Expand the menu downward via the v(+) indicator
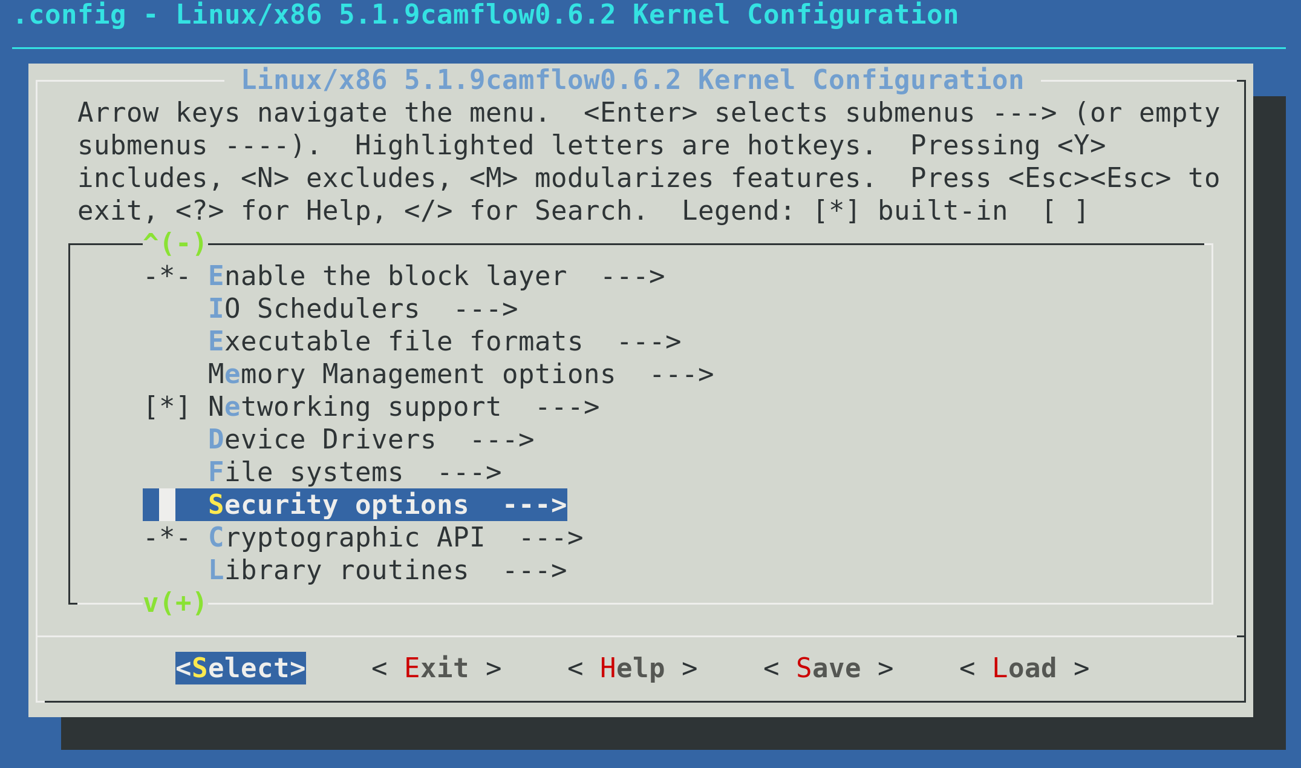The width and height of the screenshot is (1301, 768). click(173, 602)
